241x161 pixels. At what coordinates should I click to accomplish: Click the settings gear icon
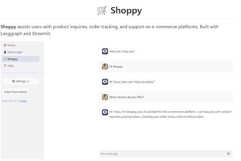13,81
